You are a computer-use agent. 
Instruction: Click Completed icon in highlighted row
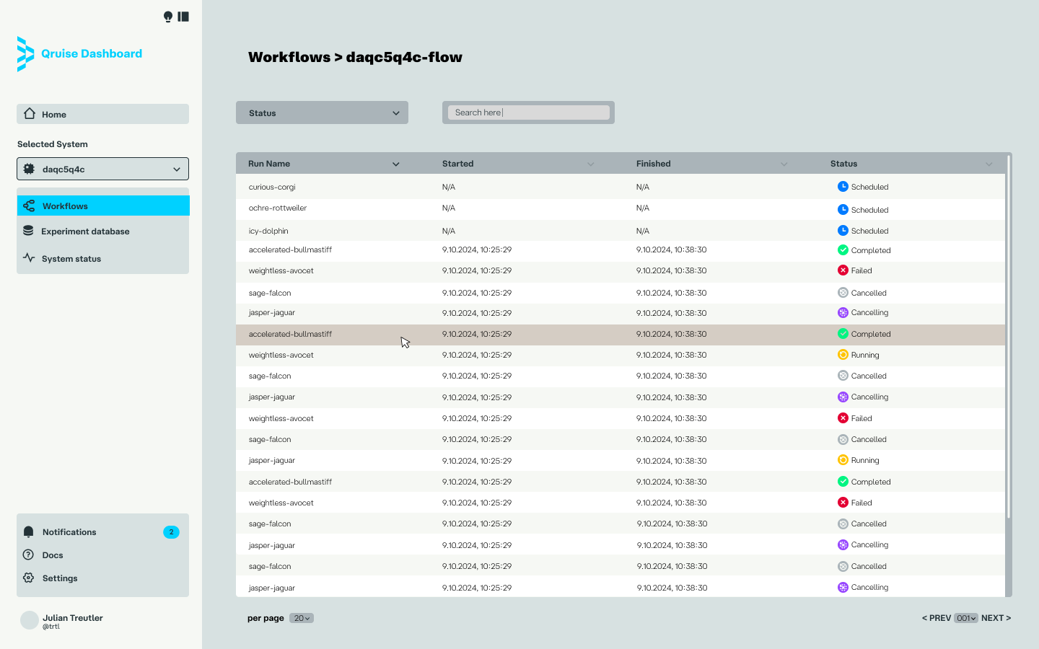pos(843,334)
